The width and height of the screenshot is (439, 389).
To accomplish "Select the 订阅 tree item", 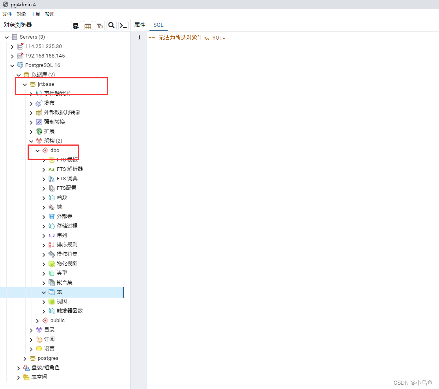I will [x=49, y=339].
